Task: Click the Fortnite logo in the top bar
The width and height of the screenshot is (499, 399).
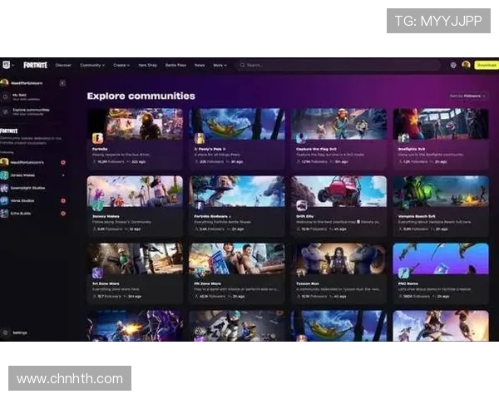Action: (35, 65)
